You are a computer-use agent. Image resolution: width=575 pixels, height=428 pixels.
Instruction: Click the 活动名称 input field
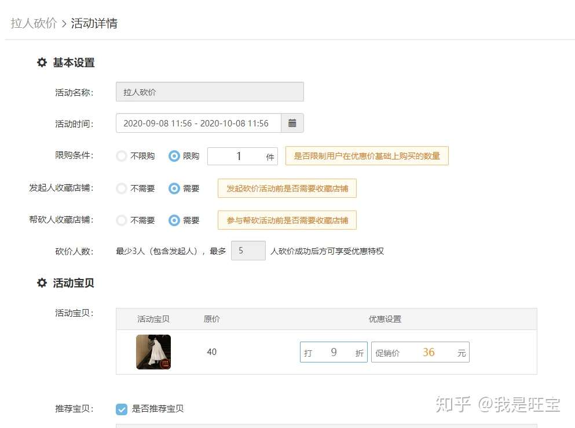pos(210,92)
